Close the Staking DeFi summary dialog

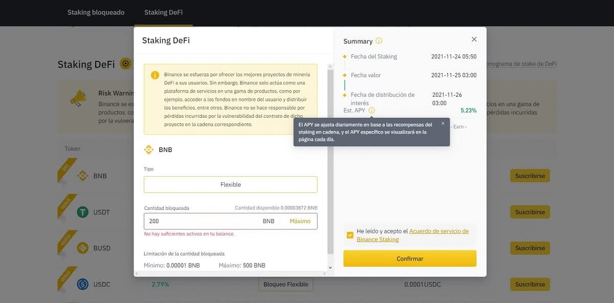tap(474, 39)
